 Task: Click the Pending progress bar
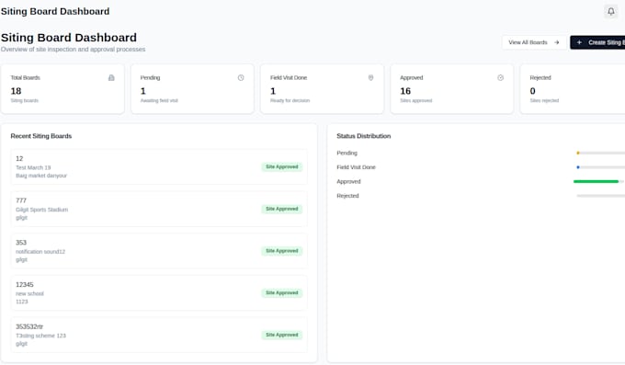[x=601, y=153]
